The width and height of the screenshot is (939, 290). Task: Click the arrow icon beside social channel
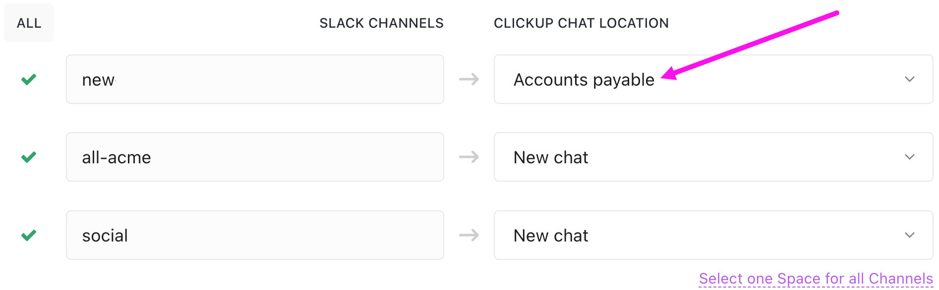coord(468,235)
